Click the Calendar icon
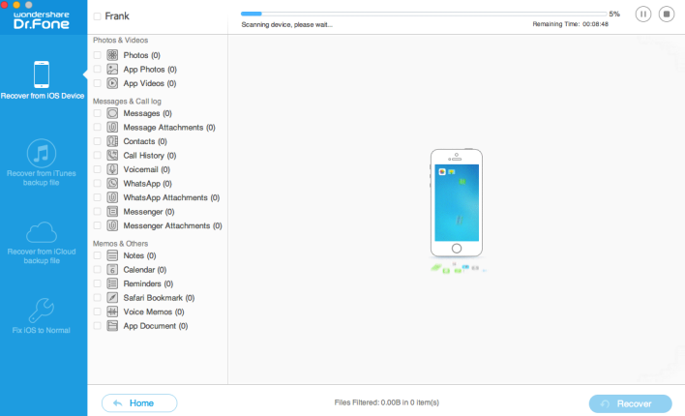The image size is (685, 416). coord(112,270)
